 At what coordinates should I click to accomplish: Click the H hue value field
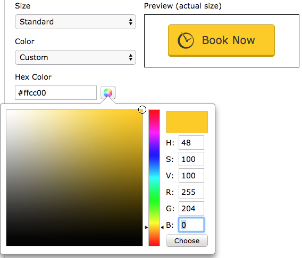click(x=191, y=142)
